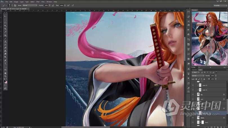Enable airbrush mode in options bar

pyautogui.click(x=68, y=6)
